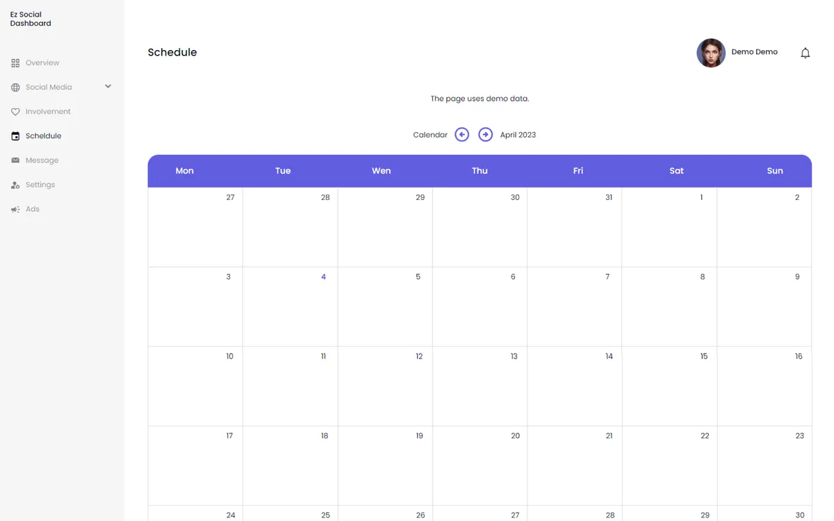The height and width of the screenshot is (521, 834).
Task: Select day 20 calendar cell
Action: 480,465
